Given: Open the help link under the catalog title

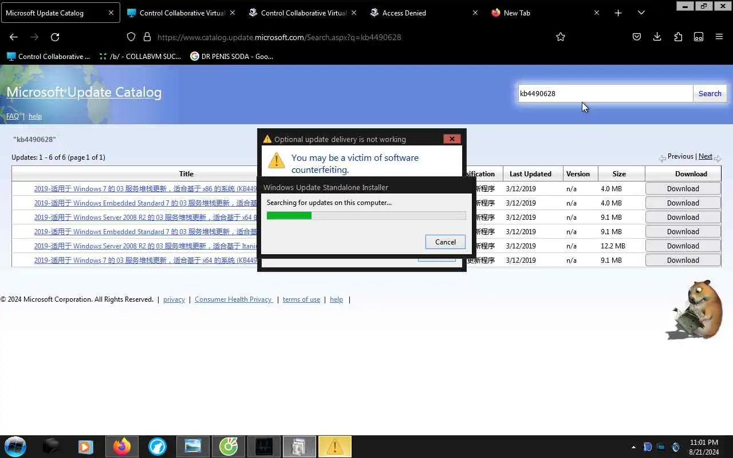Looking at the screenshot, I should click(x=35, y=116).
